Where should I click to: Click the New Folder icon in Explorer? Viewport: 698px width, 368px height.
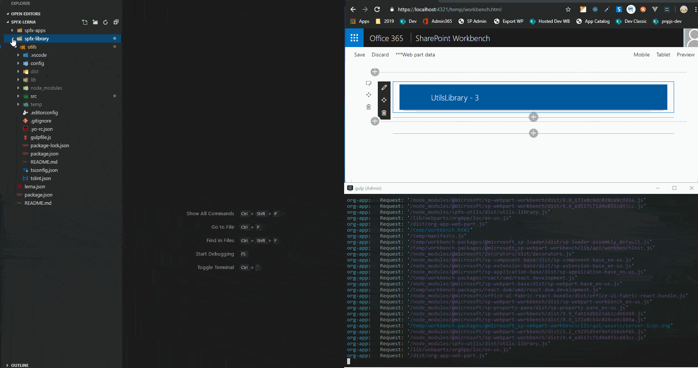tap(95, 22)
